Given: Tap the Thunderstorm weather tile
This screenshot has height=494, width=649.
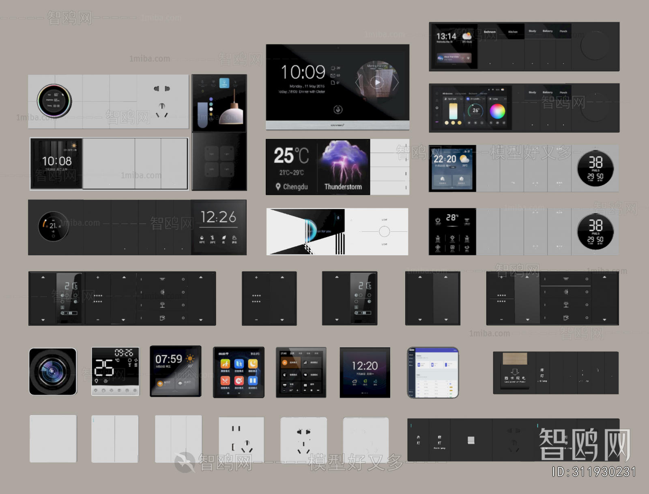Looking at the screenshot, I should tap(343, 167).
